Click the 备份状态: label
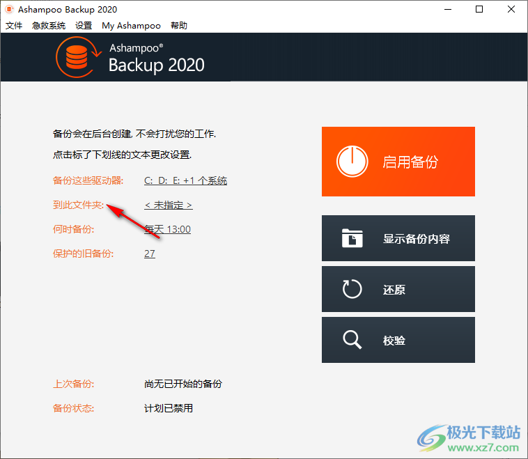Screen dimensions: 528x459 (73, 408)
